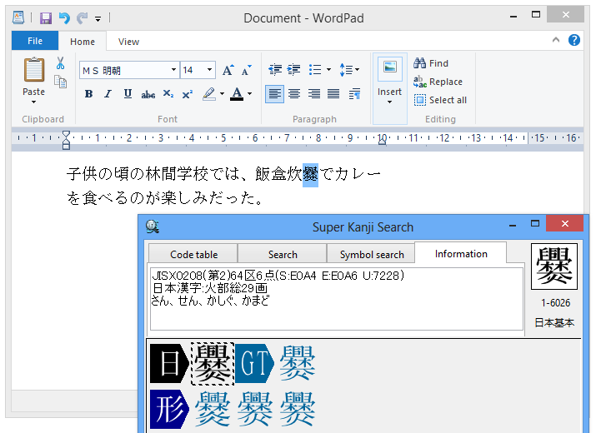This screenshot has width=596, height=433.
Task: Click the Replace button
Action: pyautogui.click(x=438, y=82)
